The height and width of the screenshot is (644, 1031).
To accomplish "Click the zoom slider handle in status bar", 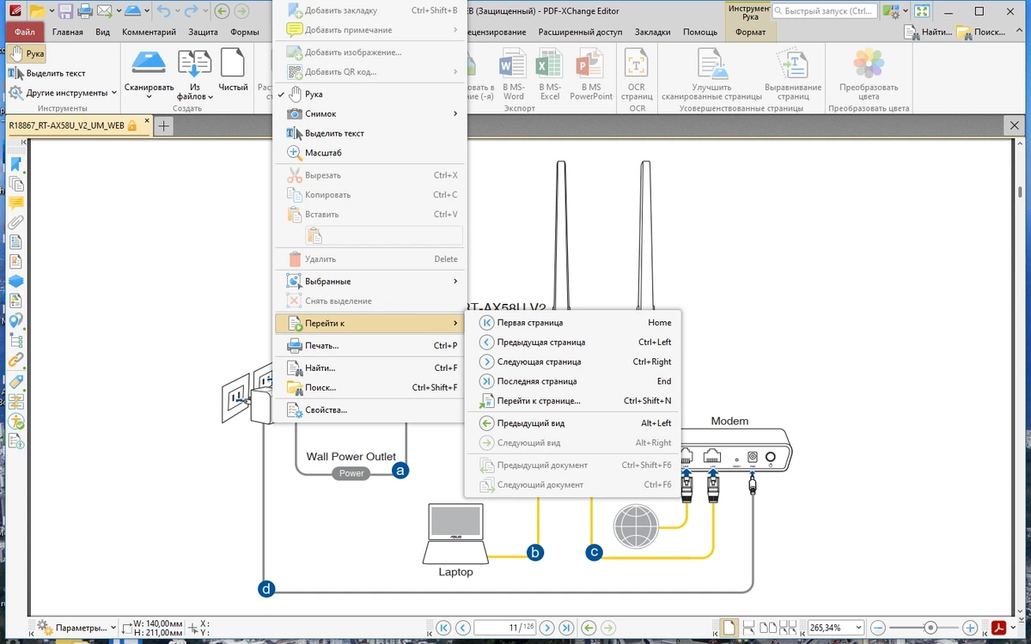I will 930,628.
